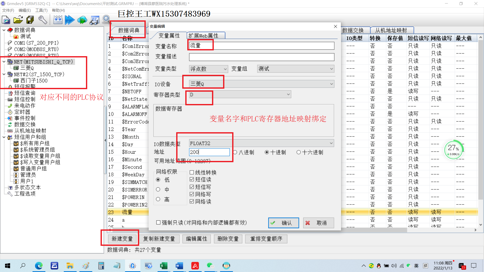Click the compile grid toolbar icon

58,20
